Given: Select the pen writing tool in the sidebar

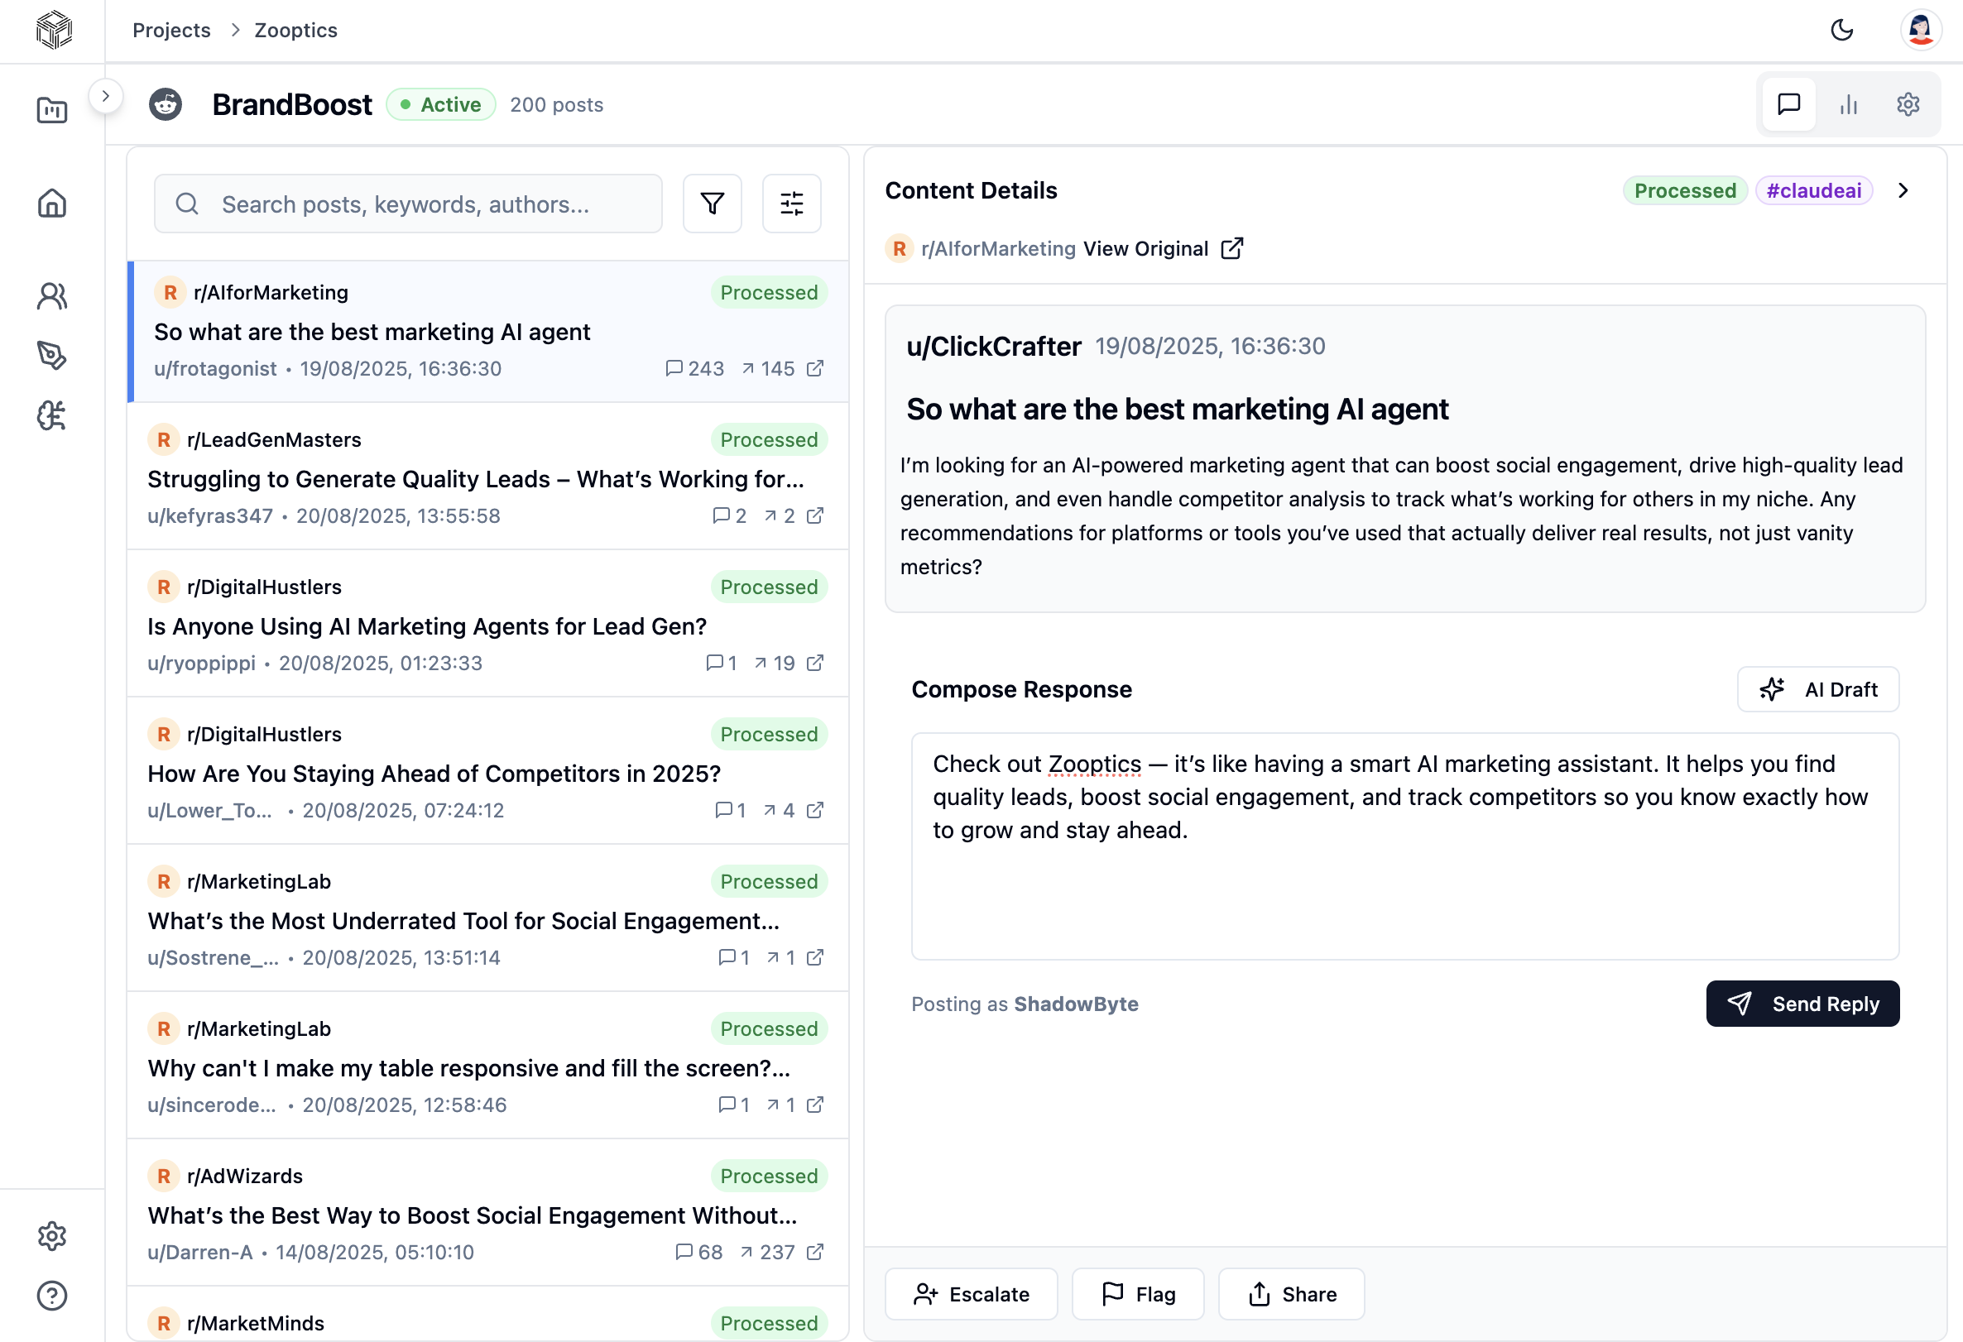Looking at the screenshot, I should (51, 356).
